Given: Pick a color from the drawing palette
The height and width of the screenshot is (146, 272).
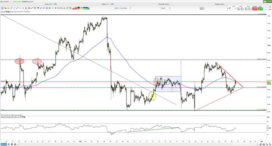Looking at the screenshot, I should [x=80, y=8].
